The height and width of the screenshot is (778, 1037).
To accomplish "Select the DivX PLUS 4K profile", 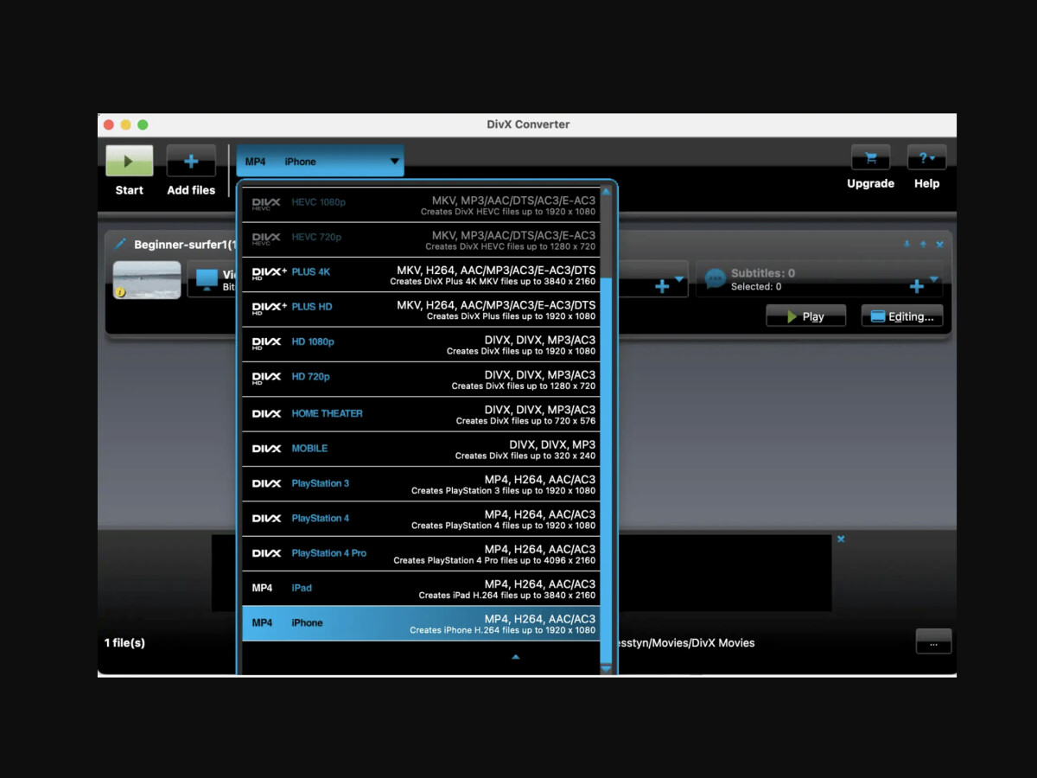I will [421, 276].
